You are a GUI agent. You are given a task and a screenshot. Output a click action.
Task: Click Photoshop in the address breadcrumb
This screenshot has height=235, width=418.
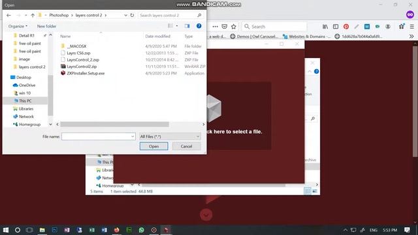pyautogui.click(x=59, y=15)
